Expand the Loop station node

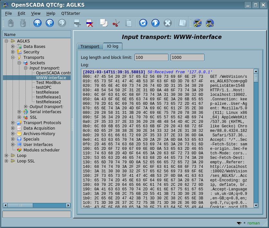click(6, 156)
